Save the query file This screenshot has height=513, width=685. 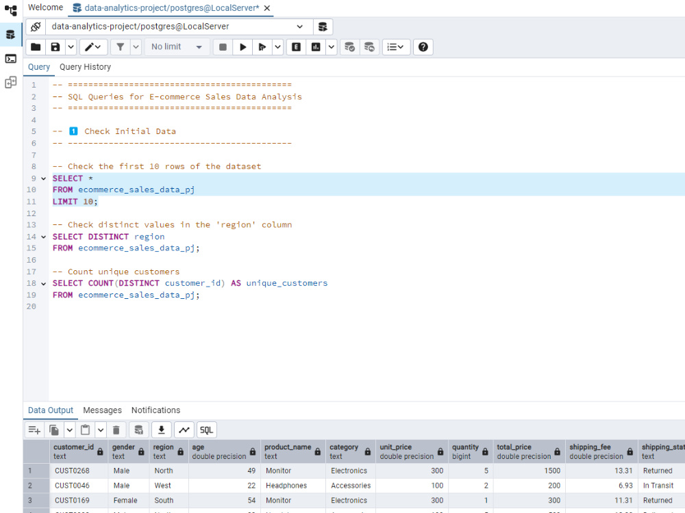click(55, 47)
